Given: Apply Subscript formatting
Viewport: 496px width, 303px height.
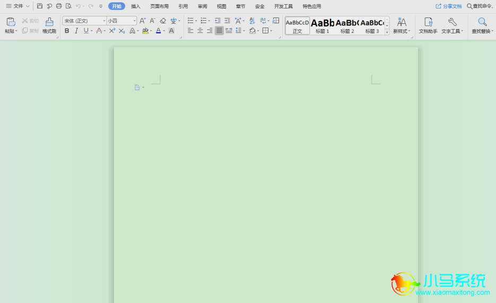Looking at the screenshot, I should click(122, 31).
